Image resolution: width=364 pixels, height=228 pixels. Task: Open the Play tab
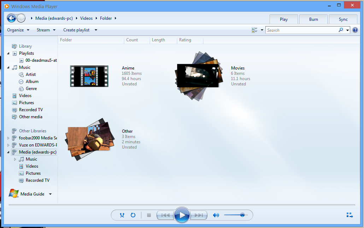point(284,19)
